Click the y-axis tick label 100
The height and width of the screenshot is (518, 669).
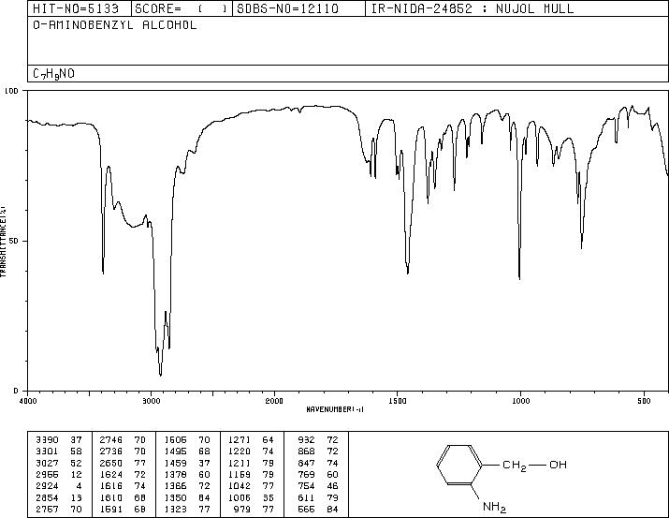coord(11,91)
